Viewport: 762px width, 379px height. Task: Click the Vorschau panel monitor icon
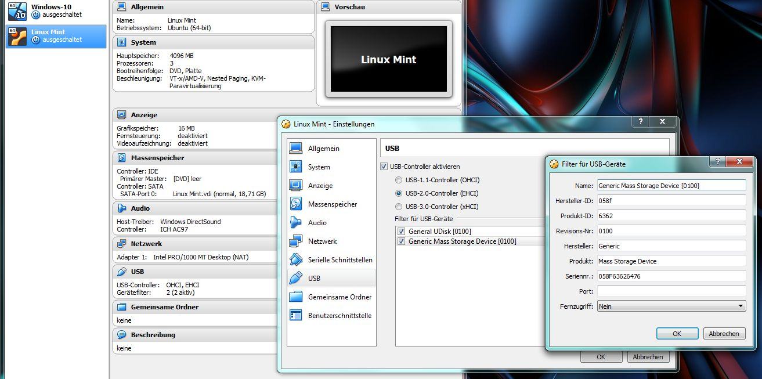pos(325,7)
